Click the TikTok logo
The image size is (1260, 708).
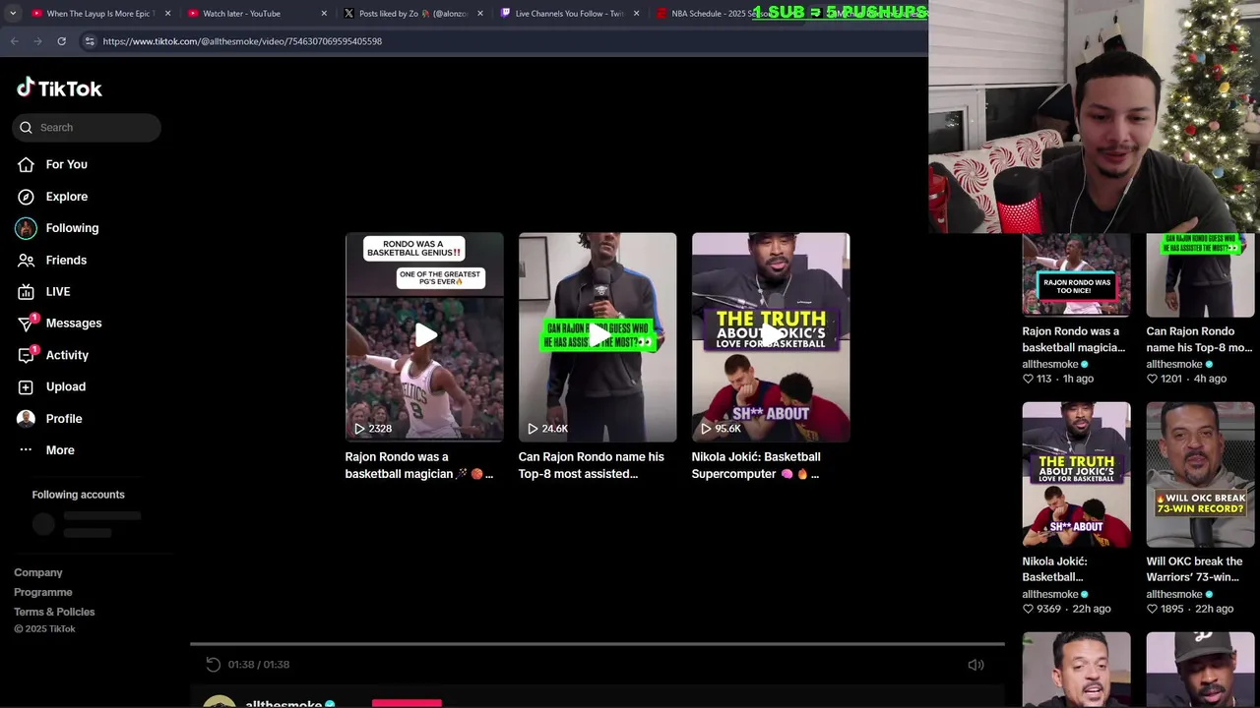click(59, 88)
